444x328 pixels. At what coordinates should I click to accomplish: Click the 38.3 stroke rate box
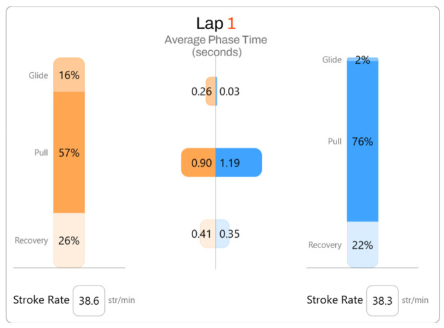[383, 300]
